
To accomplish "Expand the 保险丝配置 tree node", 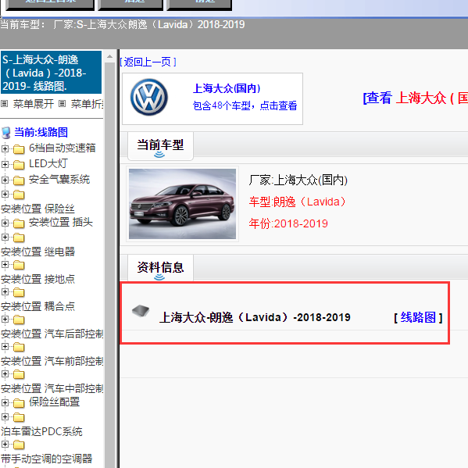I will 5,402.
